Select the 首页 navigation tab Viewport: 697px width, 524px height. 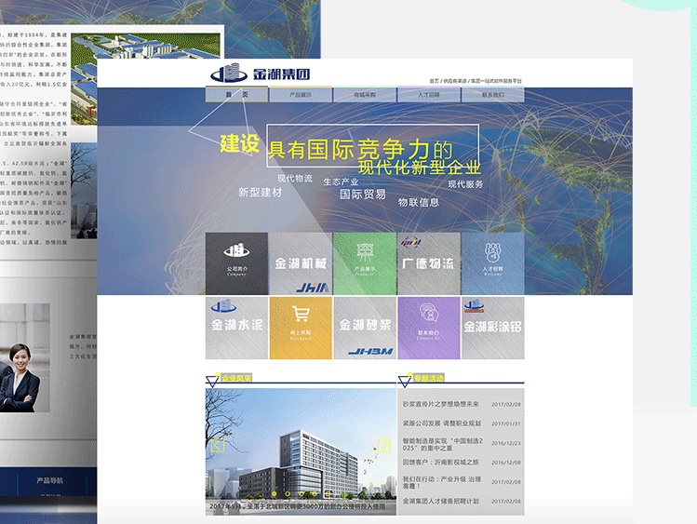(x=236, y=95)
